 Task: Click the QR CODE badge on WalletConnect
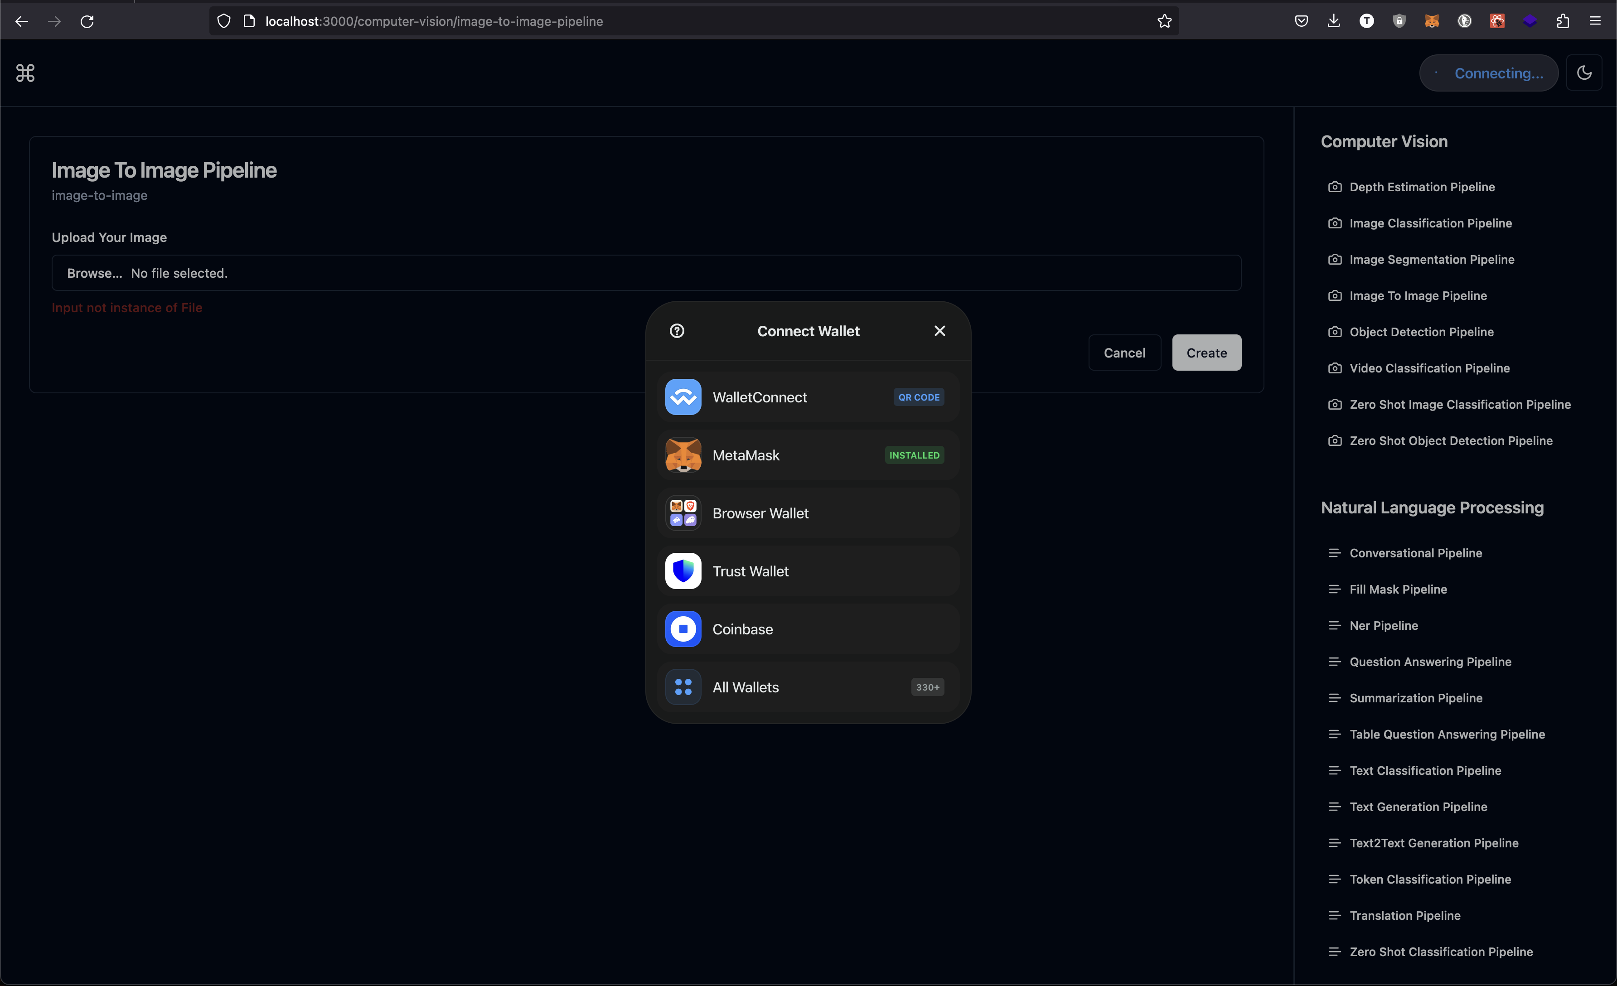pos(918,397)
